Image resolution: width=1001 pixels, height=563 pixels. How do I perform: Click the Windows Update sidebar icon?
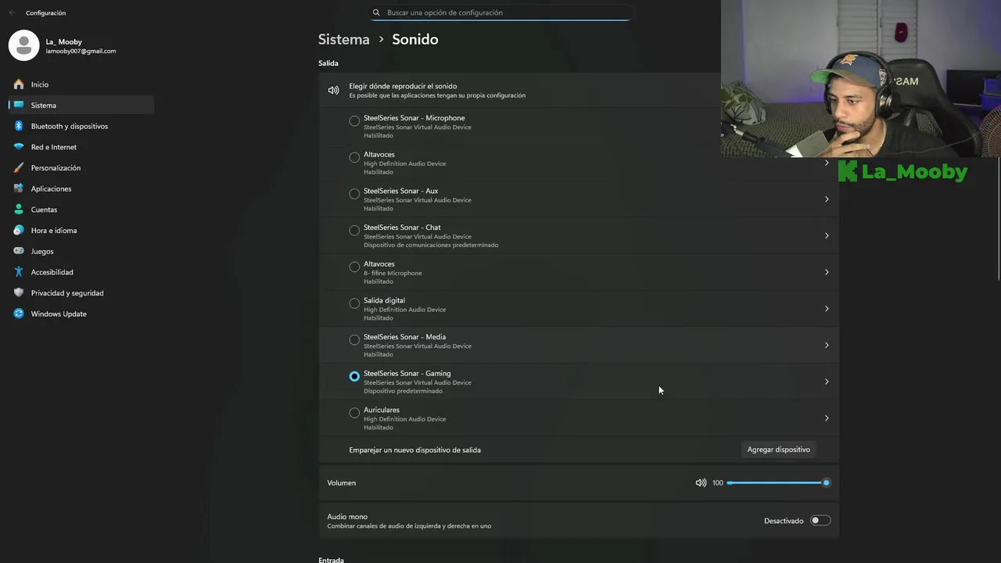coord(19,314)
